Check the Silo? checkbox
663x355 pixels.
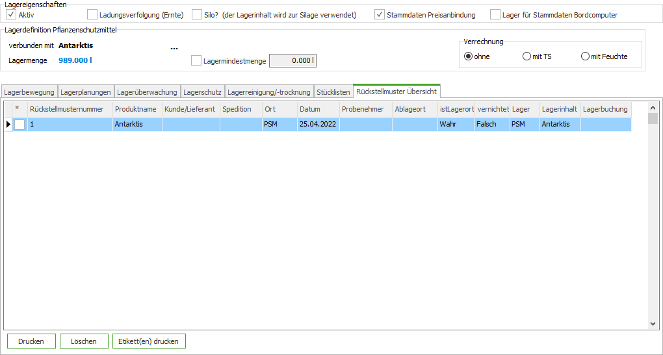click(198, 14)
